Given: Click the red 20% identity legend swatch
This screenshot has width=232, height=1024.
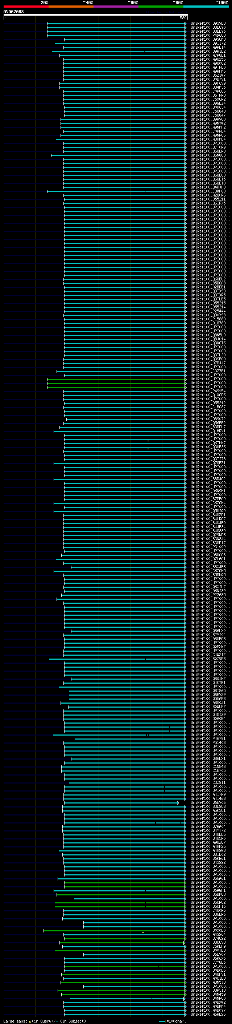Looking at the screenshot, I should (26, 7).
